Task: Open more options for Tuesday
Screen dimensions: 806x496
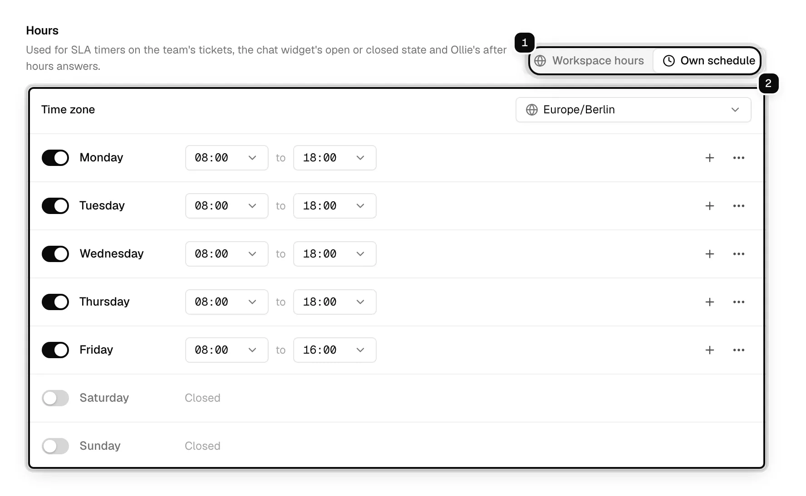Action: (x=739, y=206)
